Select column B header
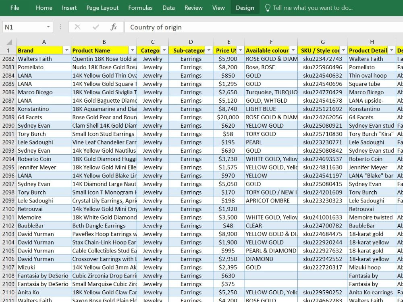The height and width of the screenshot is (302, 403). tap(104, 42)
